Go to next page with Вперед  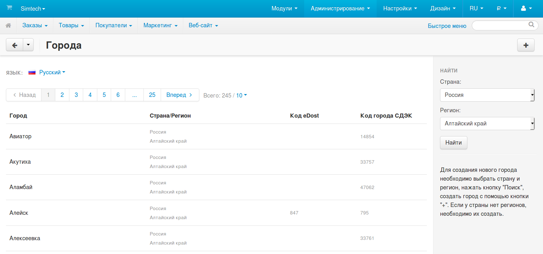179,95
